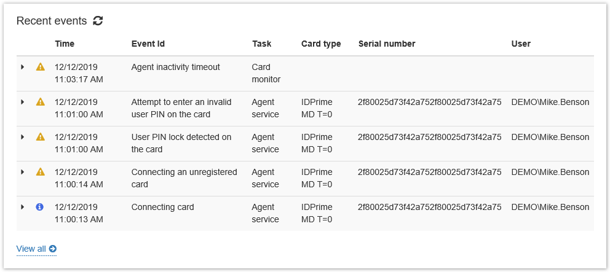The height and width of the screenshot is (272, 610).
Task: Click the Serial number column header
Action: (387, 44)
